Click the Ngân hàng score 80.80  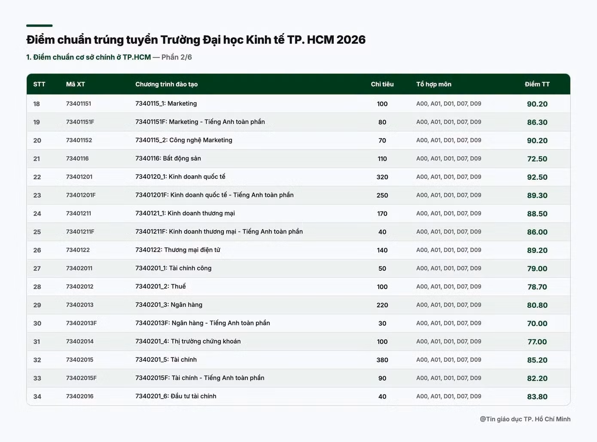tap(537, 305)
